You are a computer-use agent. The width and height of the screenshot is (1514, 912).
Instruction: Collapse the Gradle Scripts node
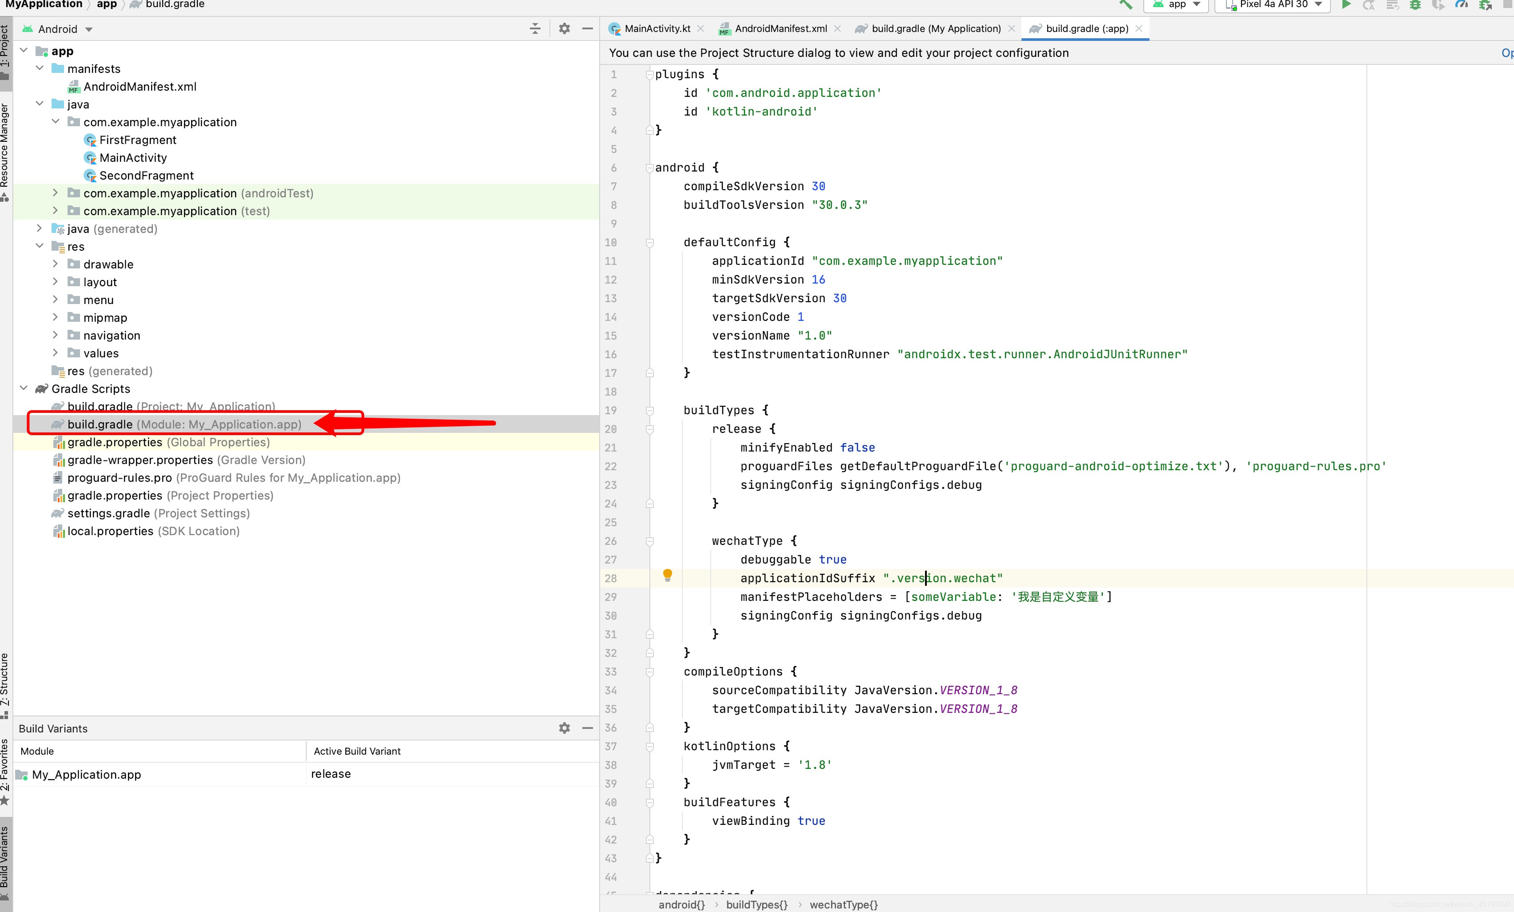tap(24, 388)
